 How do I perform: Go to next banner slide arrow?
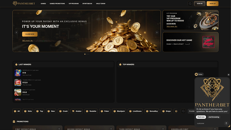[x=157, y=32]
